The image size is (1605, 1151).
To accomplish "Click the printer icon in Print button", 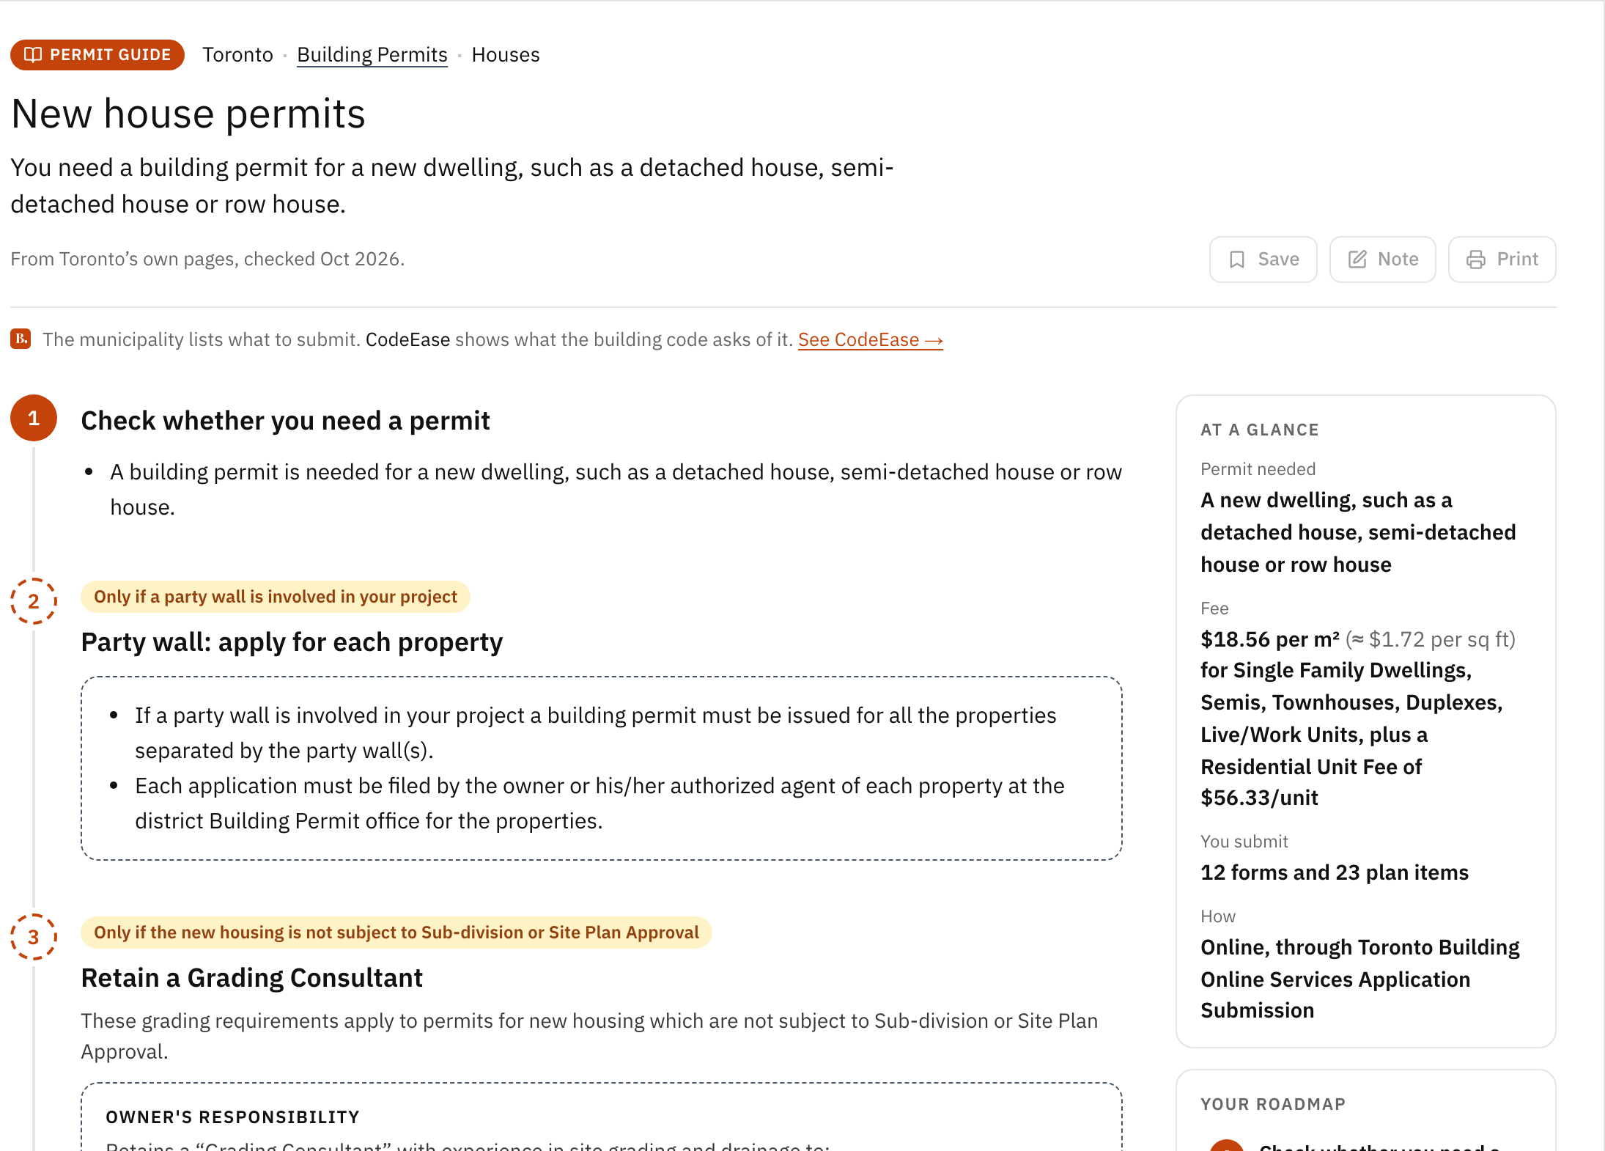I will (1476, 260).
